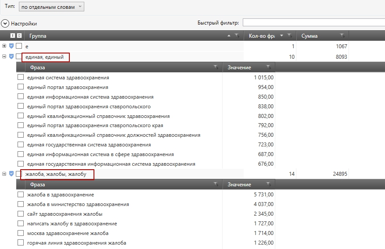Click the shield icon on the 'е' row

[12, 46]
